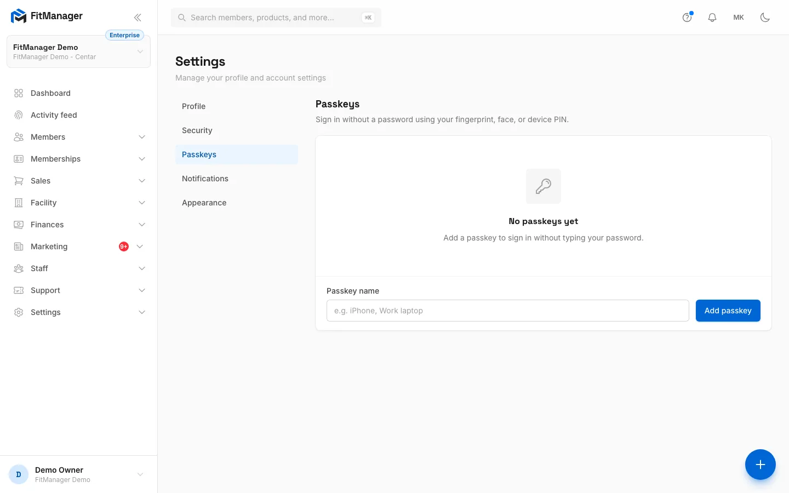The image size is (789, 493).
Task: Switch to dark mode with the moon icon
Action: pos(765,18)
